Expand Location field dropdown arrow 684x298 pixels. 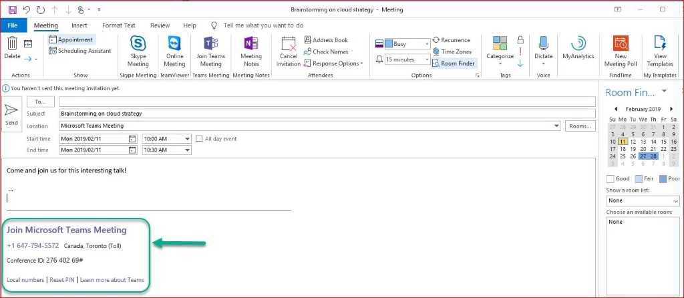pos(556,126)
